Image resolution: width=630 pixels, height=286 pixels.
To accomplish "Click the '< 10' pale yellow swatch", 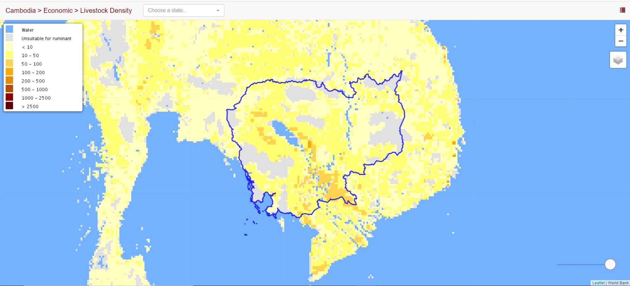I will 9,47.
